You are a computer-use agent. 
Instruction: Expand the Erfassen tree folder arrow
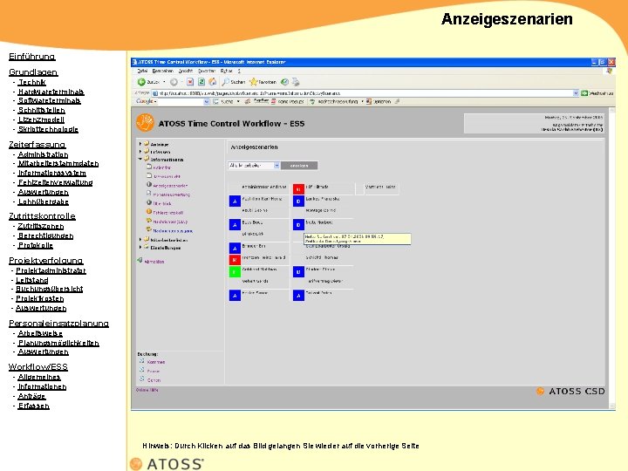(140, 152)
